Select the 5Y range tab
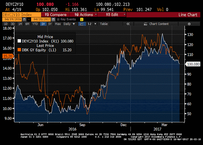203x145 pixels. click(x=50, y=24)
